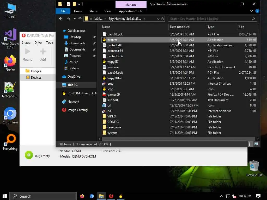This screenshot has height=200, width=267.
Task: Open Visual Studio 2017 desktop shortcut
Action: coord(10,39)
